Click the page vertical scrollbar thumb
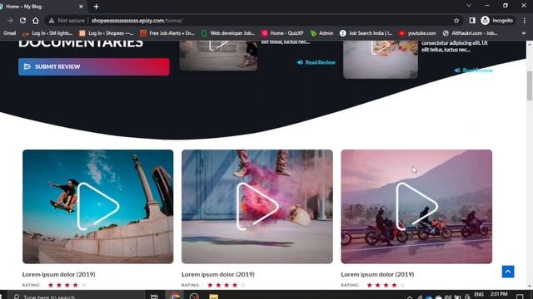 pos(530,86)
